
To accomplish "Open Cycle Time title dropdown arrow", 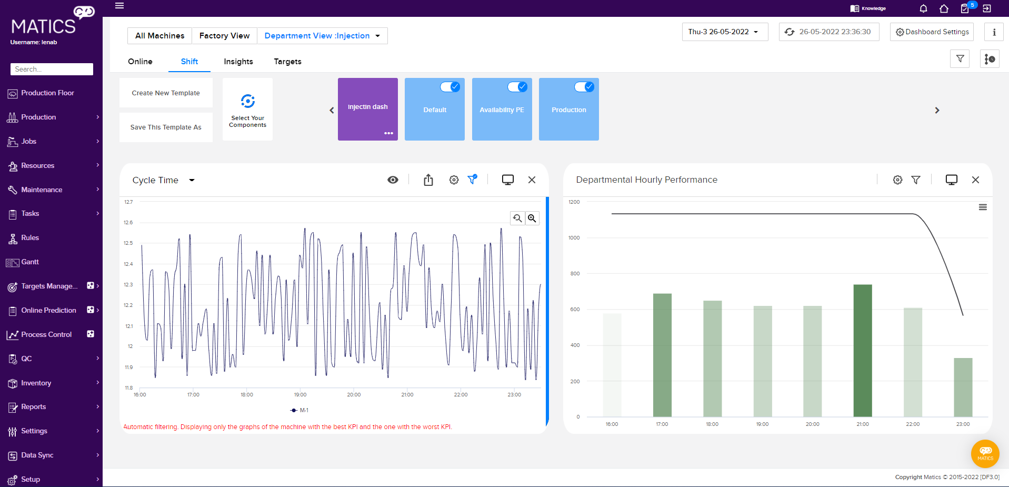I will [192, 180].
